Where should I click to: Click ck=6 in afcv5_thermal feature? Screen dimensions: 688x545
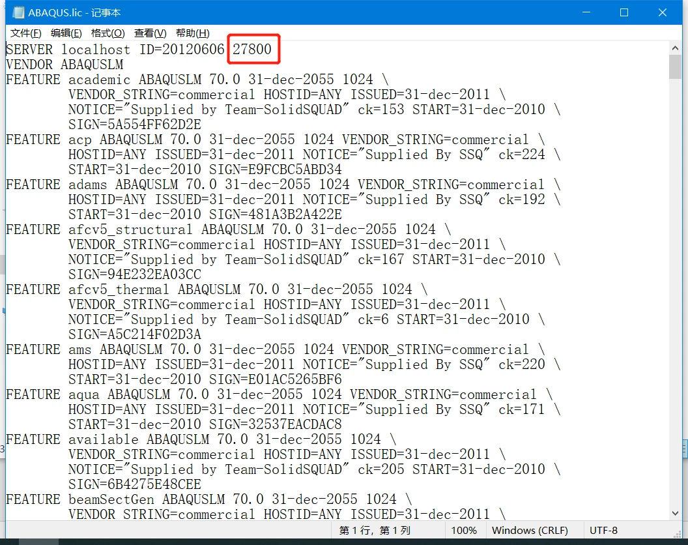click(373, 319)
